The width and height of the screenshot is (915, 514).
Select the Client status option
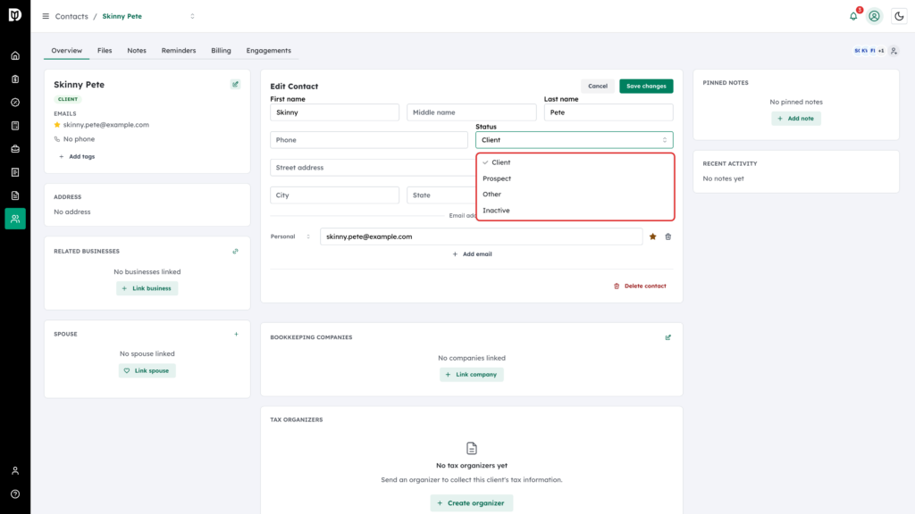(x=575, y=162)
